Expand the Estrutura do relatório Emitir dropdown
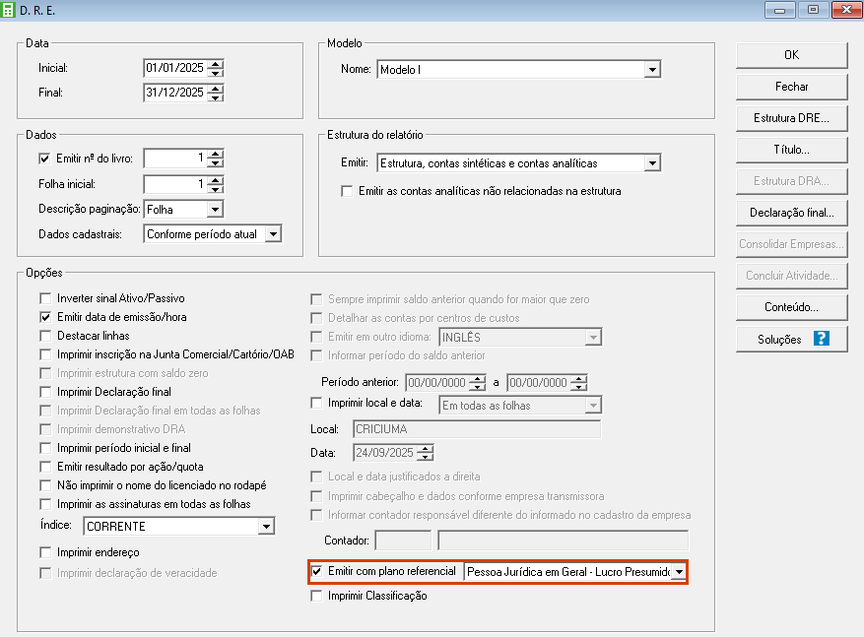Screen dimensions: 864x637 (x=651, y=163)
